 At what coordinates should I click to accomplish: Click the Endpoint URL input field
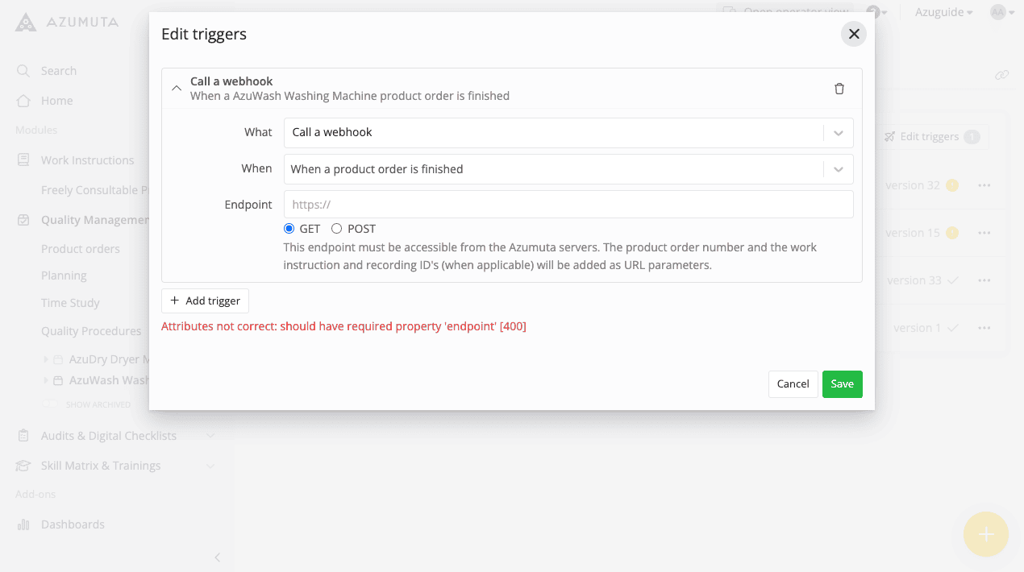568,205
